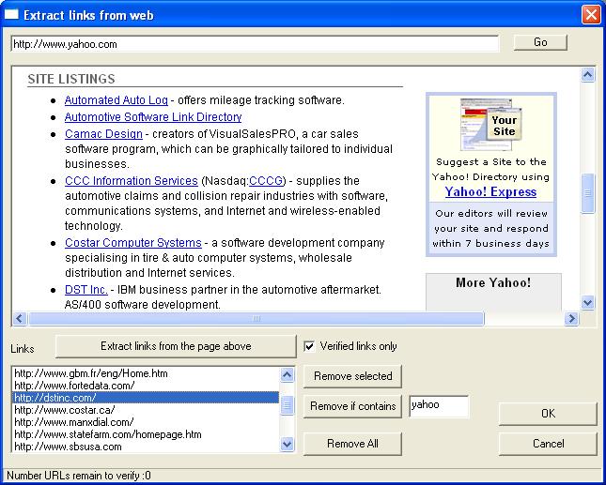Click the Remove selected button
The height and width of the screenshot is (485, 606).
(352, 376)
